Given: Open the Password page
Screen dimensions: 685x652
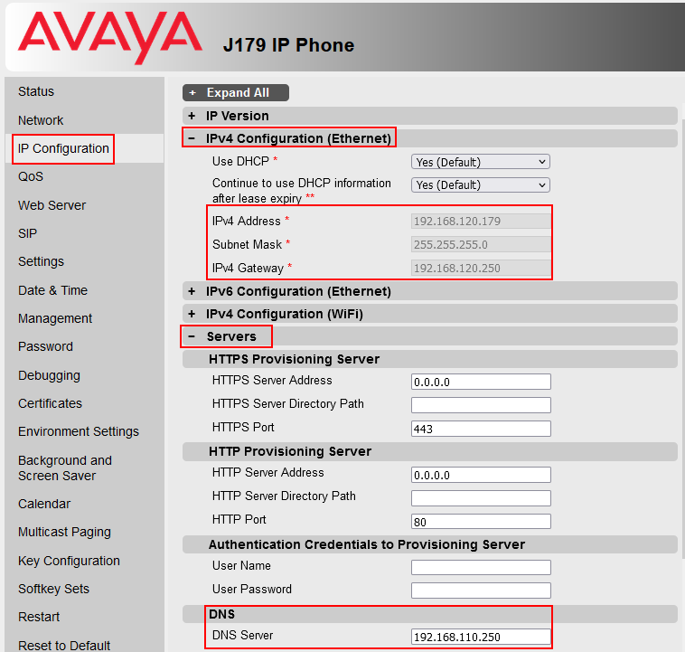Looking at the screenshot, I should [x=45, y=346].
